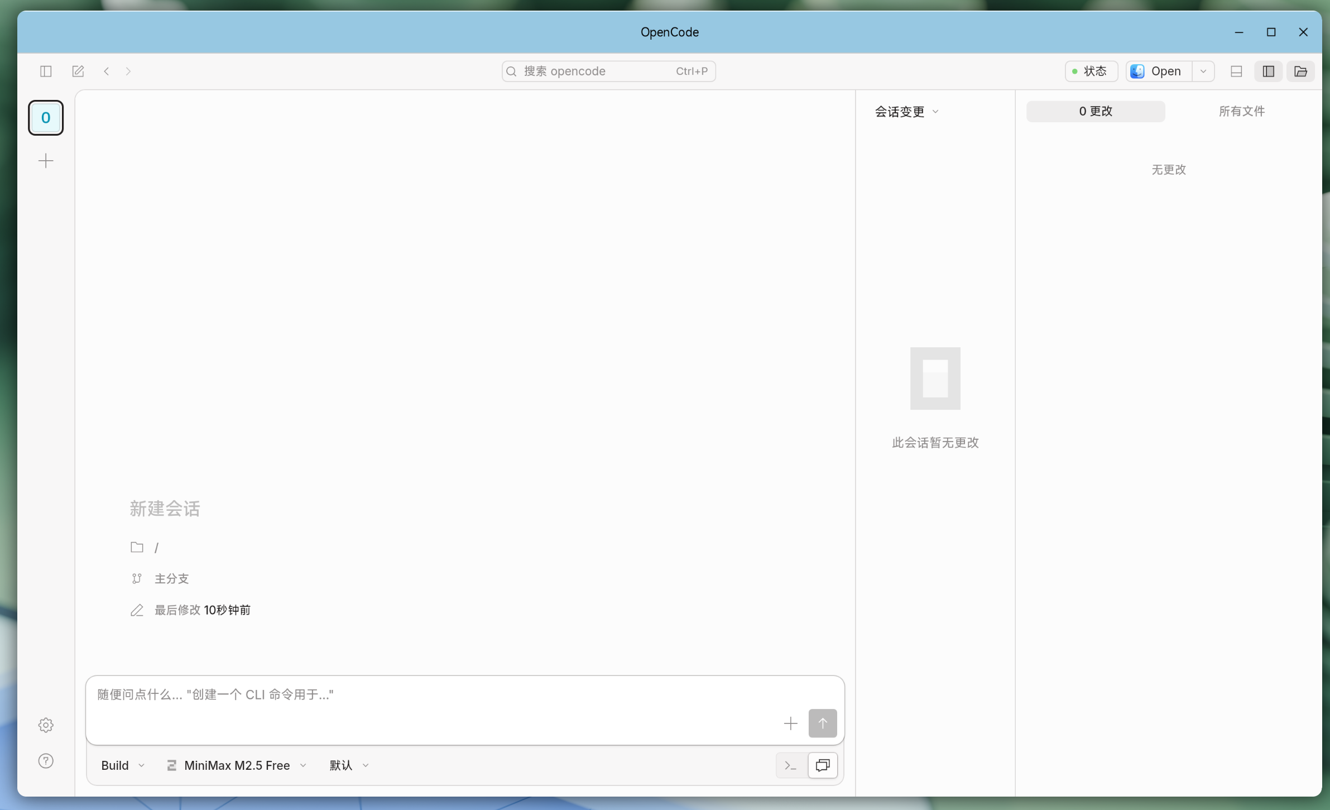
Task: Open the horizontal split view icon
Action: pos(1236,71)
